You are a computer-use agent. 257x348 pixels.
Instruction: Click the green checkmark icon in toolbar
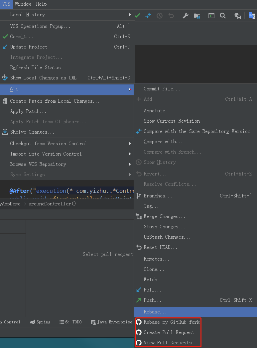pyautogui.click(x=138, y=16)
